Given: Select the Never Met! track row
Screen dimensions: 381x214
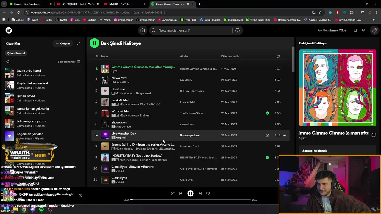Looking at the screenshot, I should [190, 80].
